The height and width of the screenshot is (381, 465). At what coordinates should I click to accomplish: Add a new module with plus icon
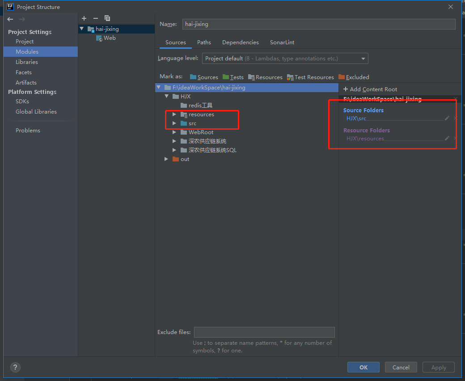pos(84,18)
